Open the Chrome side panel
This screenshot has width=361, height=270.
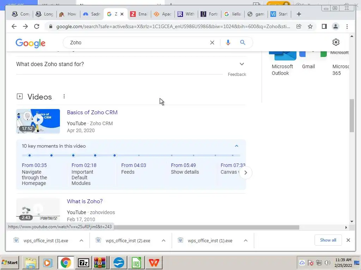[x=324, y=26]
